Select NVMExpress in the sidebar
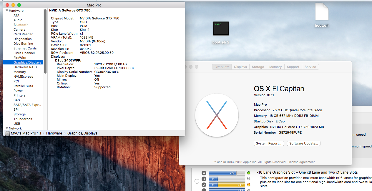372x191 pixels. coord(23,77)
